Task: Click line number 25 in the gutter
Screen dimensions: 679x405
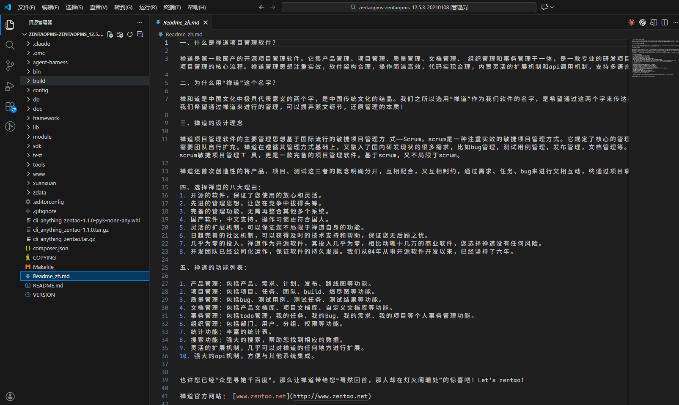Action: click(165, 268)
